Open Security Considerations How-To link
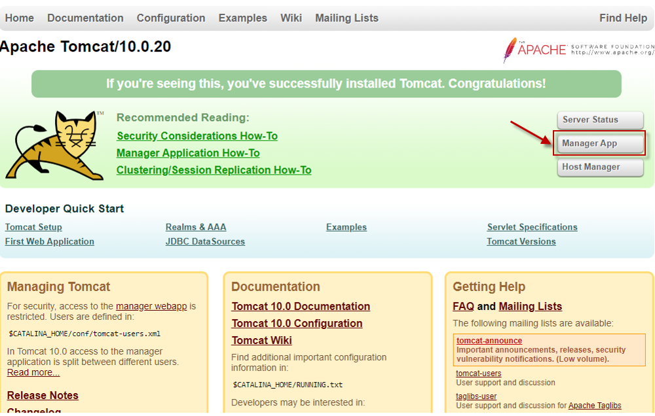 197,136
